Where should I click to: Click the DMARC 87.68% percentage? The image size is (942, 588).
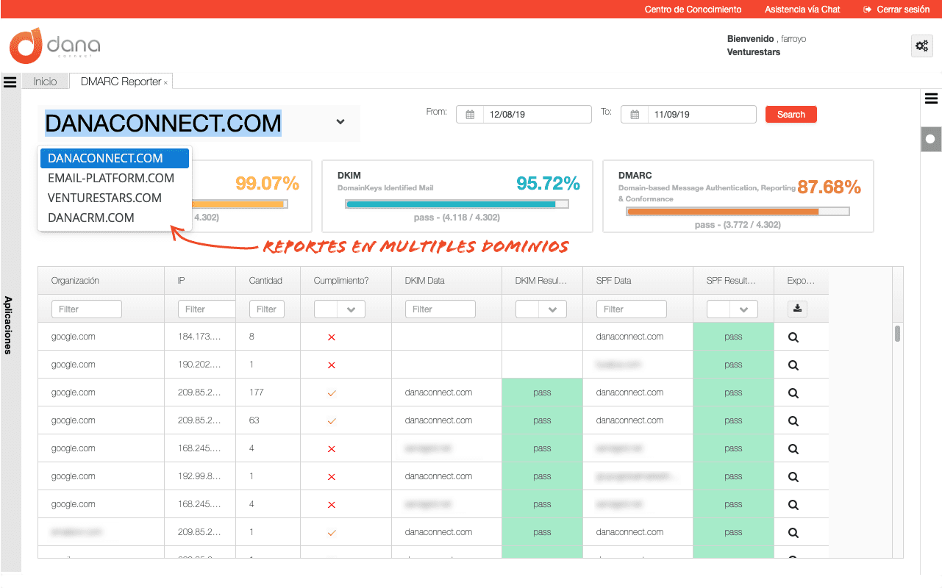point(829,187)
